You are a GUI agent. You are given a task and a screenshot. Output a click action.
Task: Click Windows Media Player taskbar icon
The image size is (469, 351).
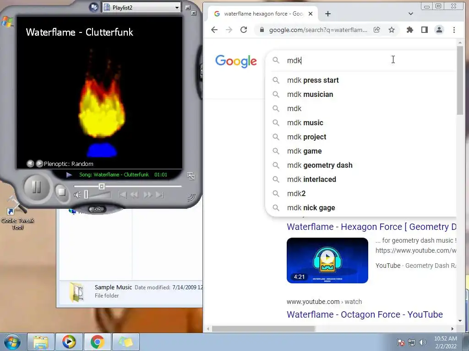[x=69, y=342]
